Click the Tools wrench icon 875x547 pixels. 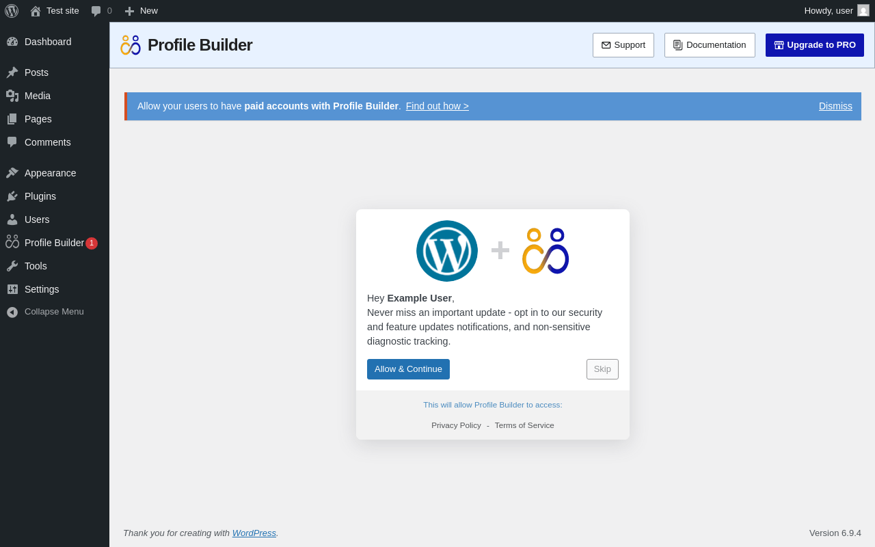point(12,266)
